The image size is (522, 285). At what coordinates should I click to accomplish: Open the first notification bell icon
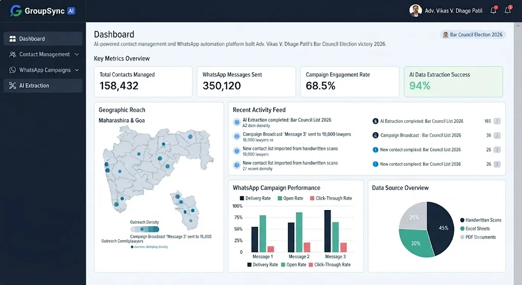(493, 10)
